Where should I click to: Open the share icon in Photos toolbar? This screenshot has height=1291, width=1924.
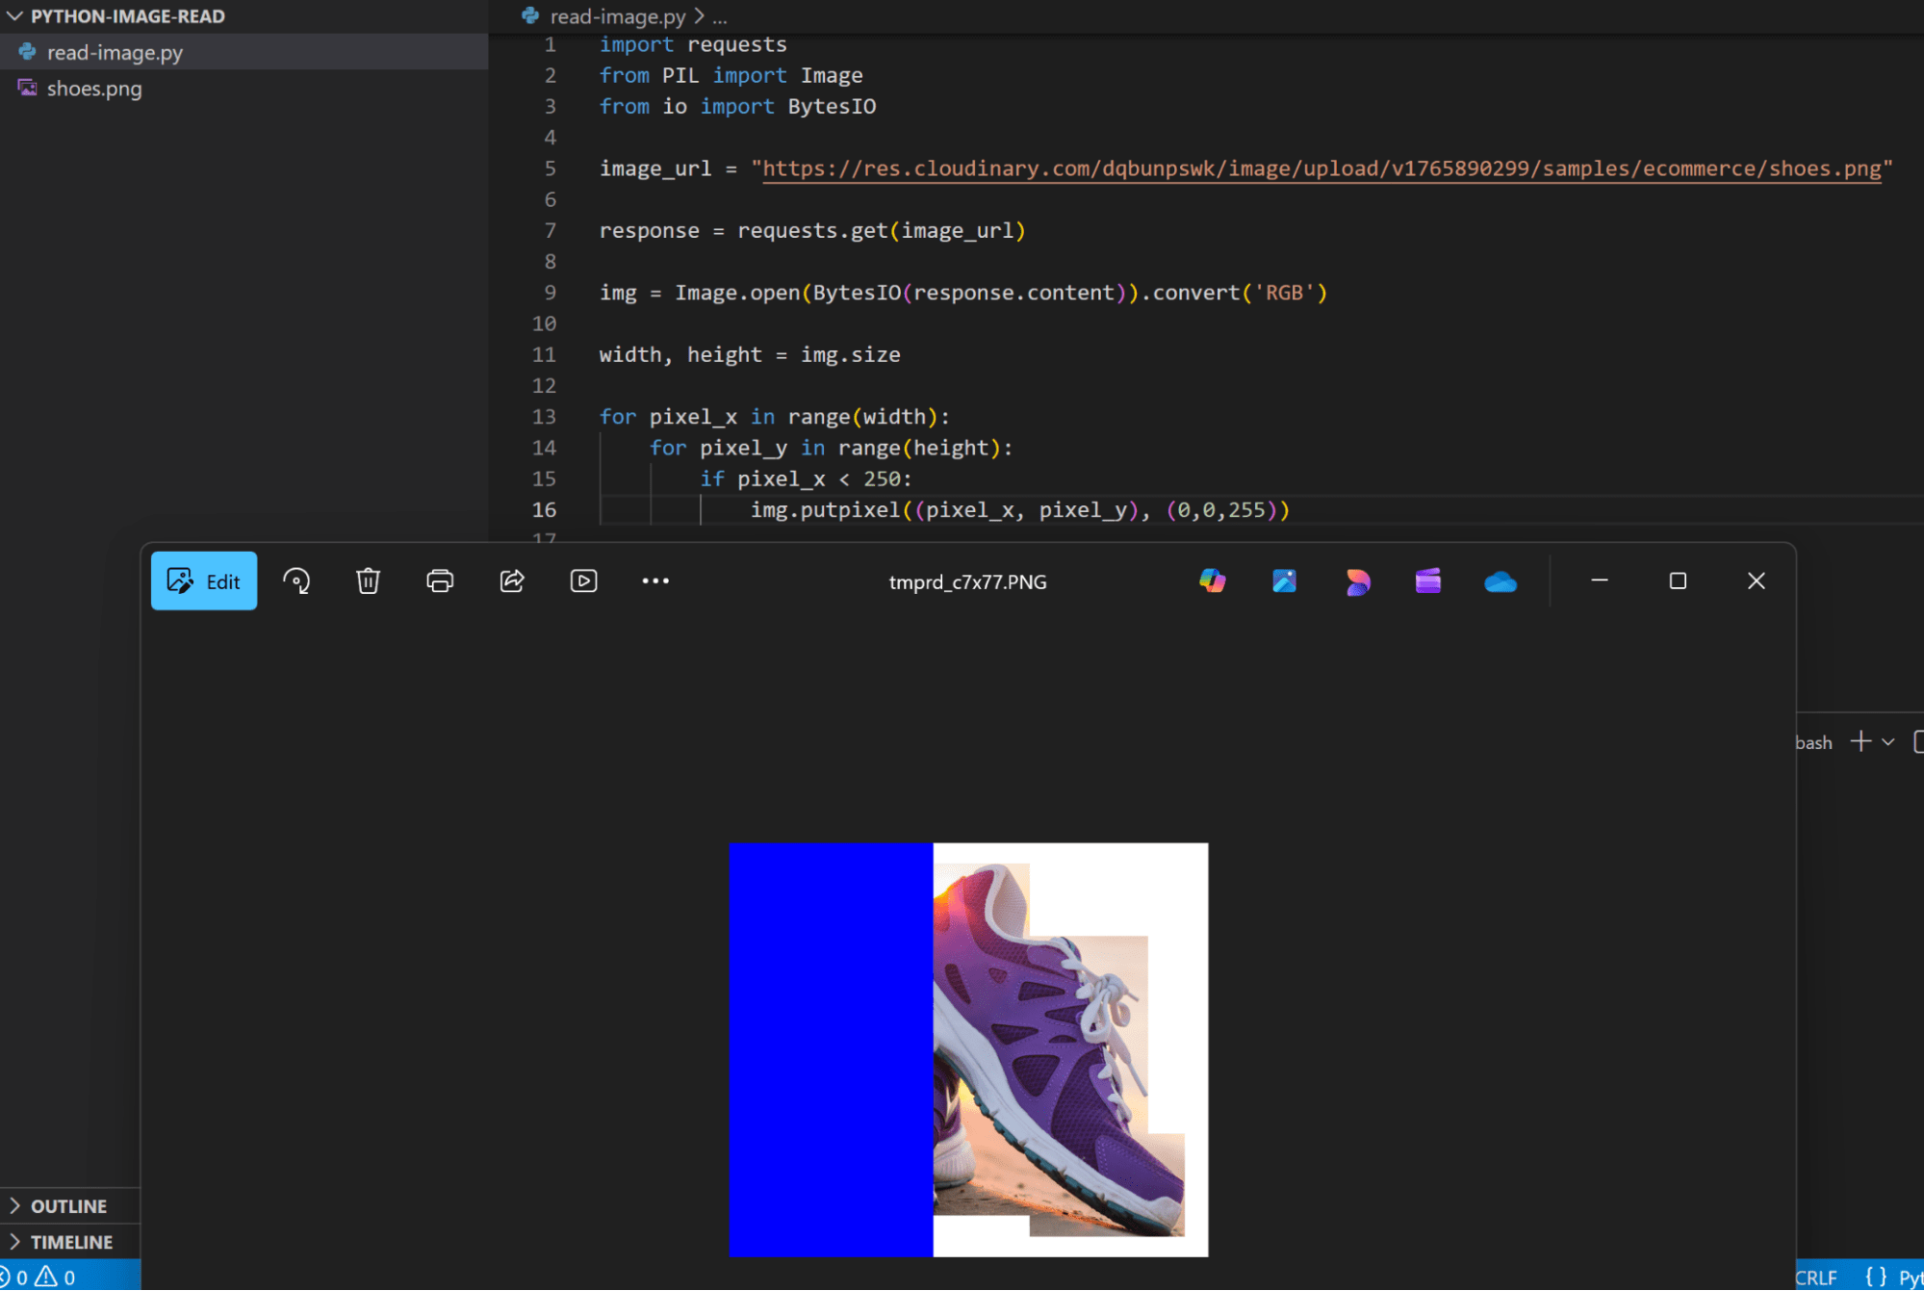click(x=512, y=581)
